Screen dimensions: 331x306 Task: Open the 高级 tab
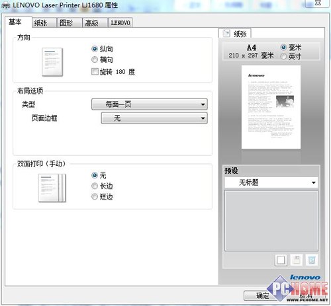coord(95,23)
